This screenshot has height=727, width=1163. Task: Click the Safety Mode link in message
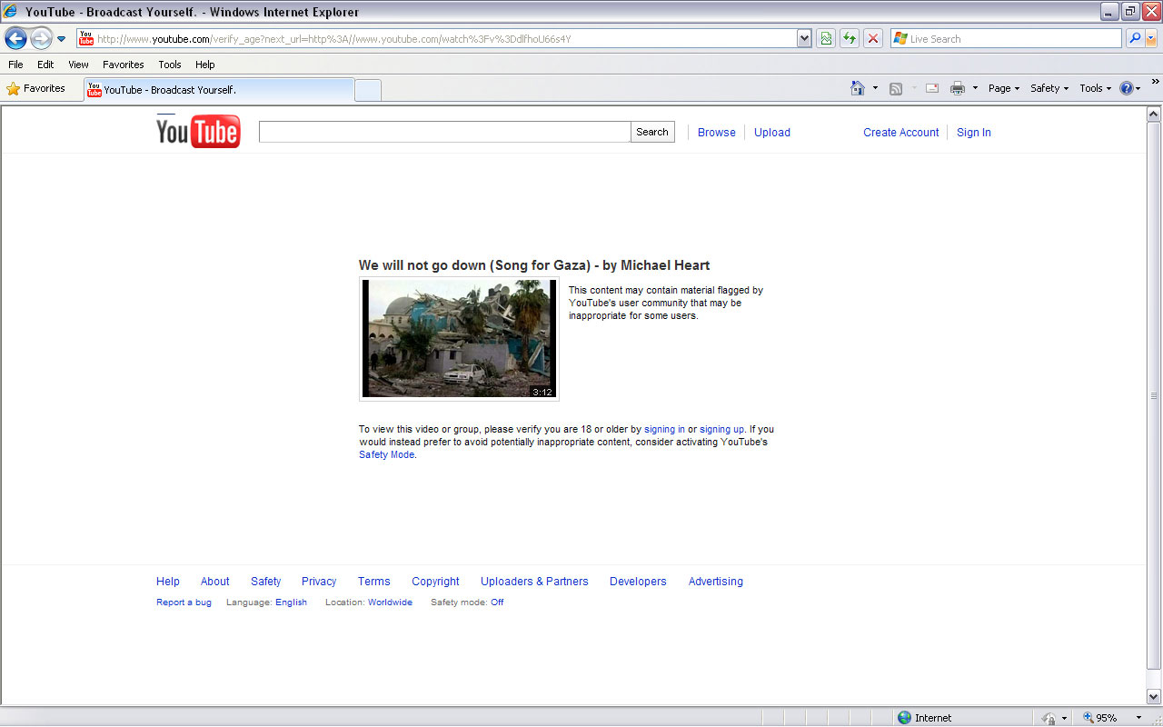pos(387,454)
